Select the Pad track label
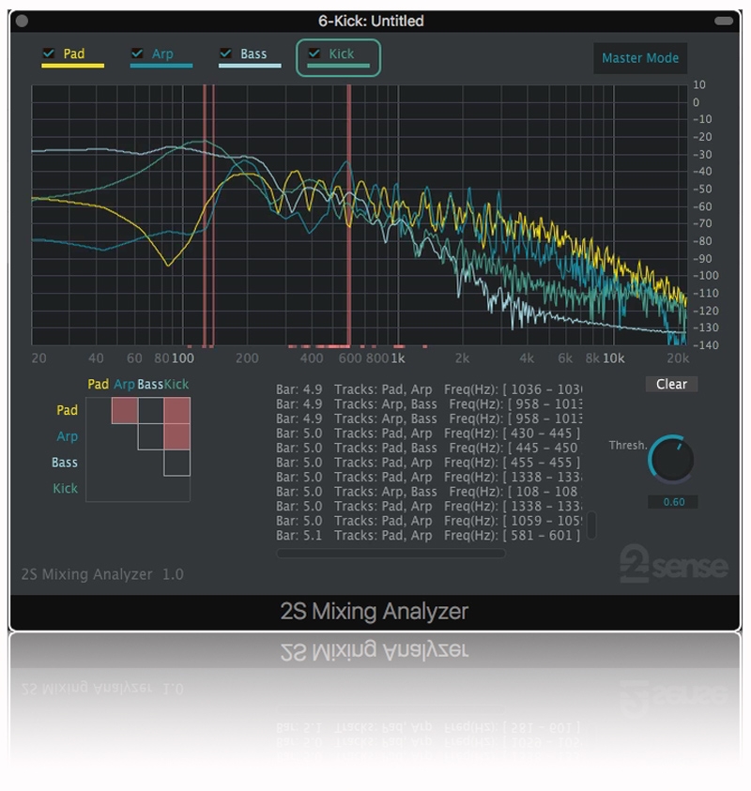This screenshot has width=751, height=791. tap(74, 53)
